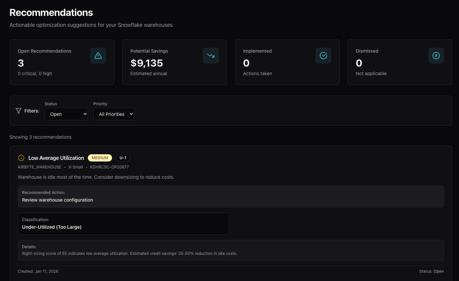Image resolution: width=459 pixels, height=281 pixels.
Task: Click the Details right-sizing score section
Action: [x=231, y=250]
